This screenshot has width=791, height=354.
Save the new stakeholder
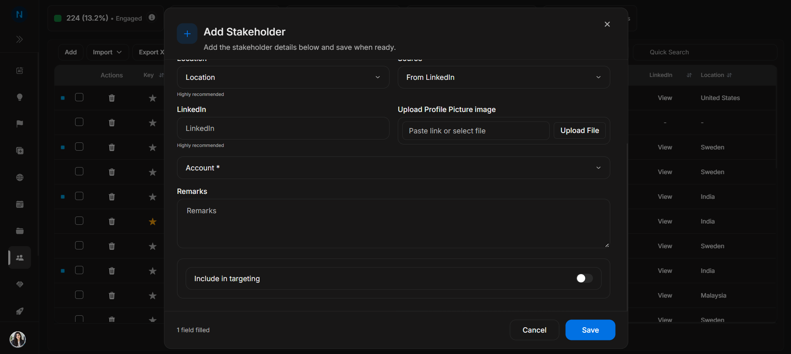[x=590, y=330]
